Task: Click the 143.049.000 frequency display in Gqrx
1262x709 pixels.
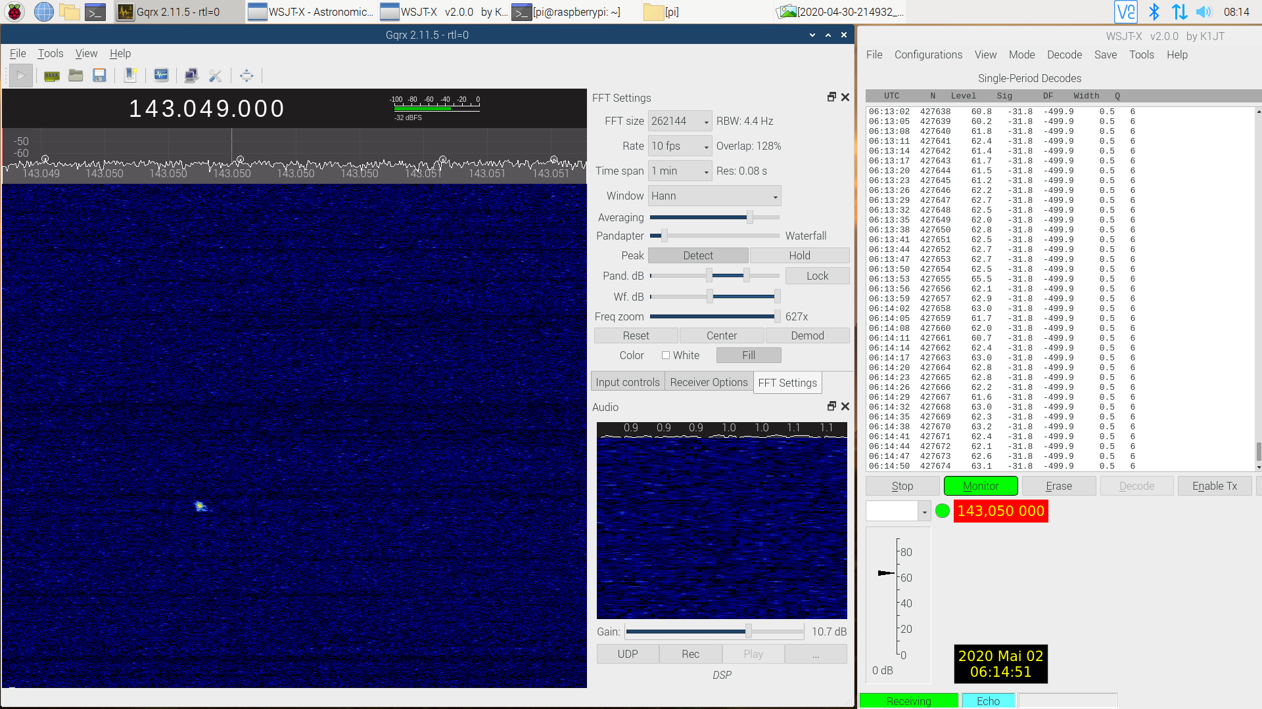Action: 206,108
